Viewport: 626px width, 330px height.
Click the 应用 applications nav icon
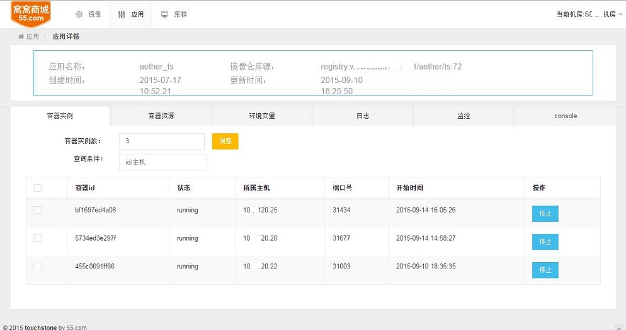[122, 14]
